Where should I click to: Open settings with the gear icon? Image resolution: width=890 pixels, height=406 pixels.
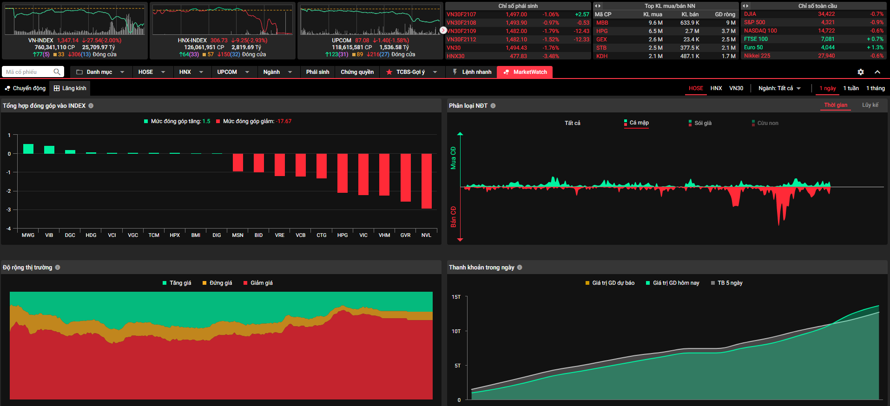pyautogui.click(x=861, y=72)
